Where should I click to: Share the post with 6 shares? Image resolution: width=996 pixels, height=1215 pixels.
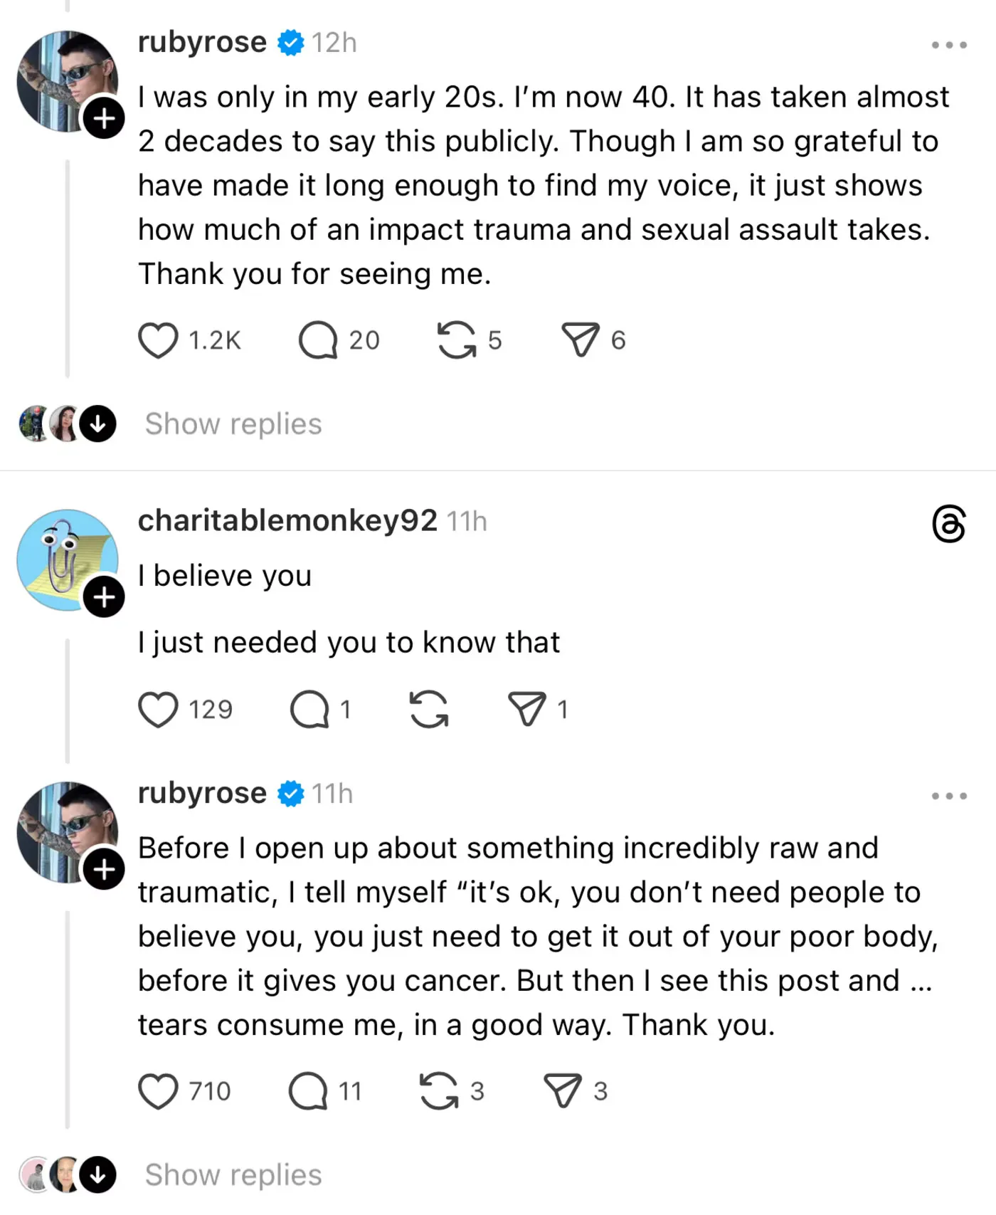pos(581,340)
